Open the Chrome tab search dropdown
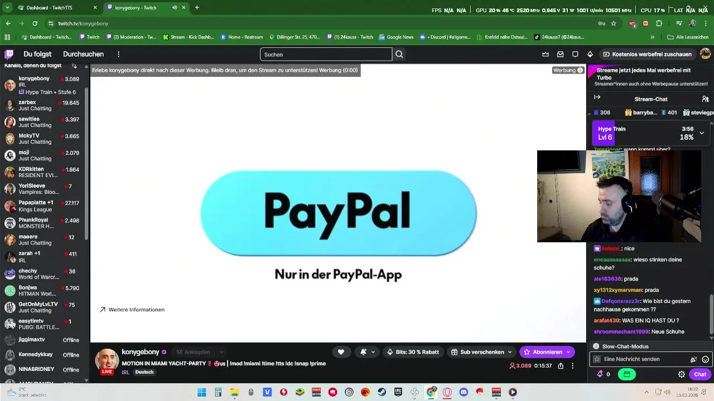The height and width of the screenshot is (401, 714). coord(7,8)
